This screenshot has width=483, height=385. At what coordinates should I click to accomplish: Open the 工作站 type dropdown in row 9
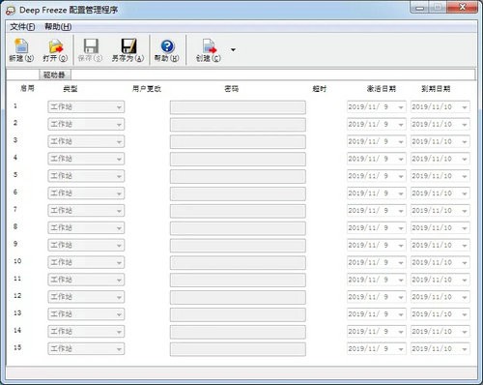point(86,245)
